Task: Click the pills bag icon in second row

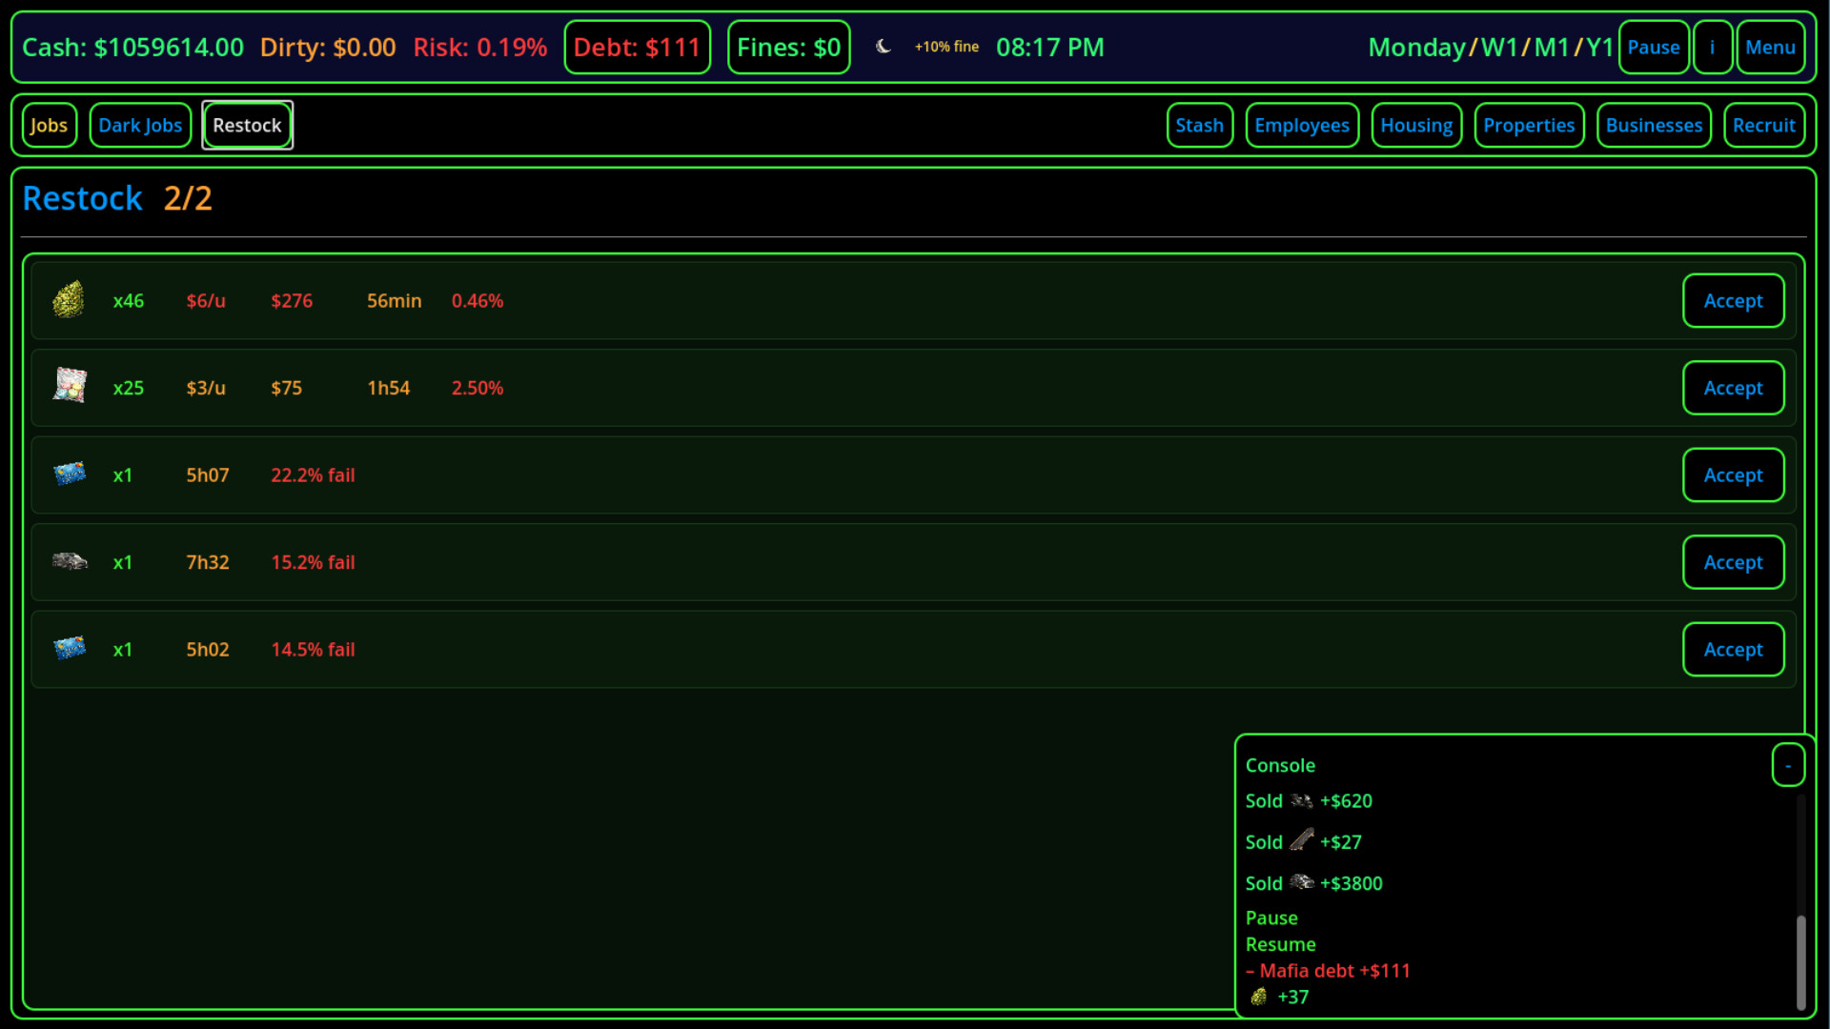Action: (70, 386)
